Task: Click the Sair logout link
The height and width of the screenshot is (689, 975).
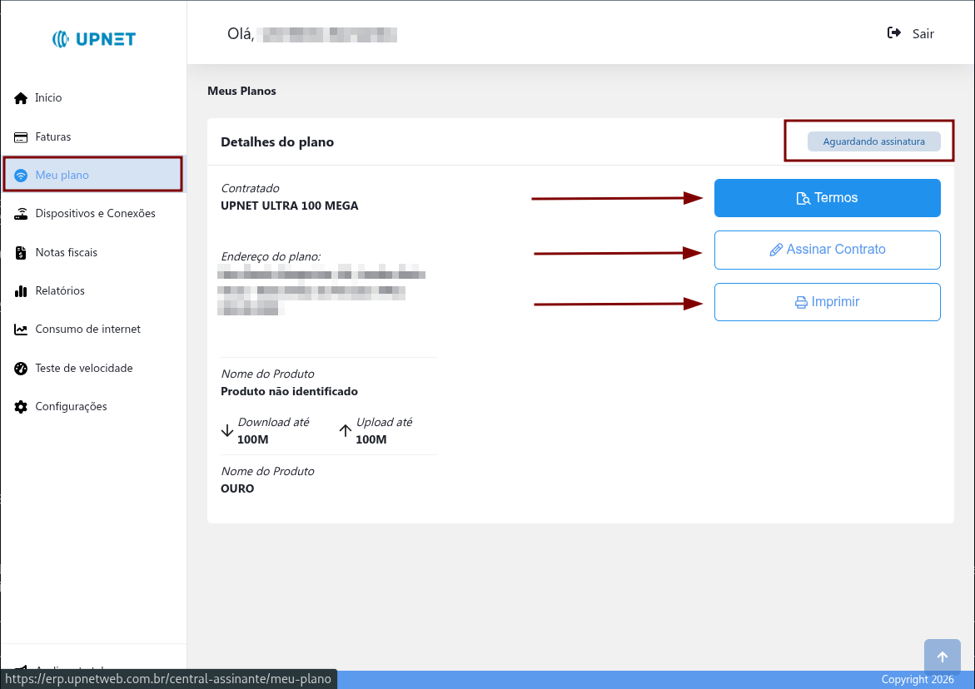Action: coord(923,34)
